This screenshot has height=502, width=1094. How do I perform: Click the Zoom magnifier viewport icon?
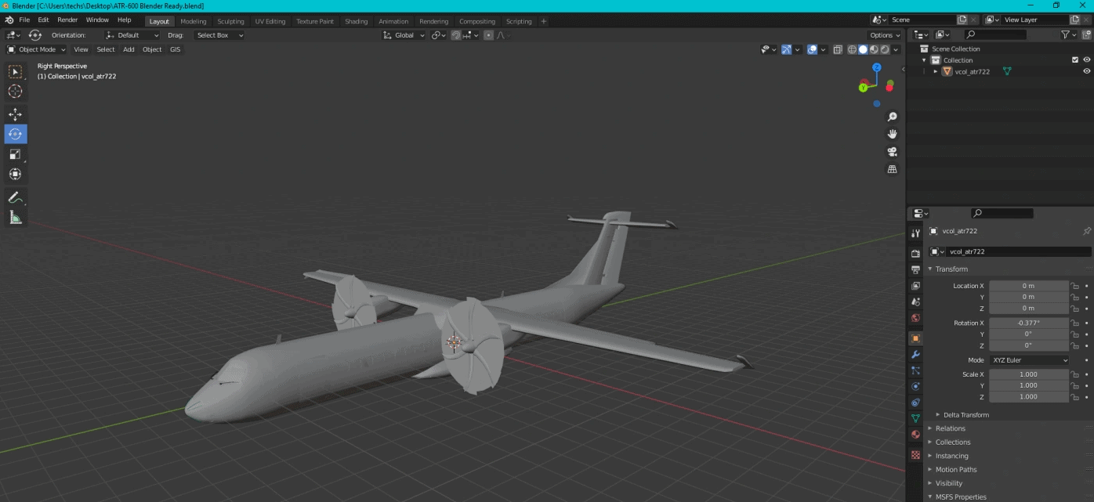click(892, 117)
